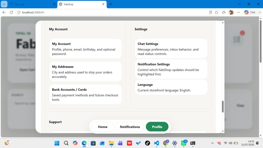The height and width of the screenshot is (148, 263).
Task: Open a new browser tab
Action: coord(111,4)
